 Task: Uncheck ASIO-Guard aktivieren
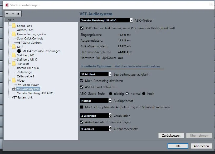coord(82,87)
